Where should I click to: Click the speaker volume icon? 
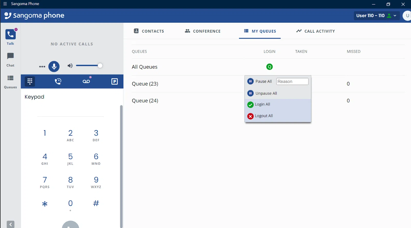pos(70,66)
